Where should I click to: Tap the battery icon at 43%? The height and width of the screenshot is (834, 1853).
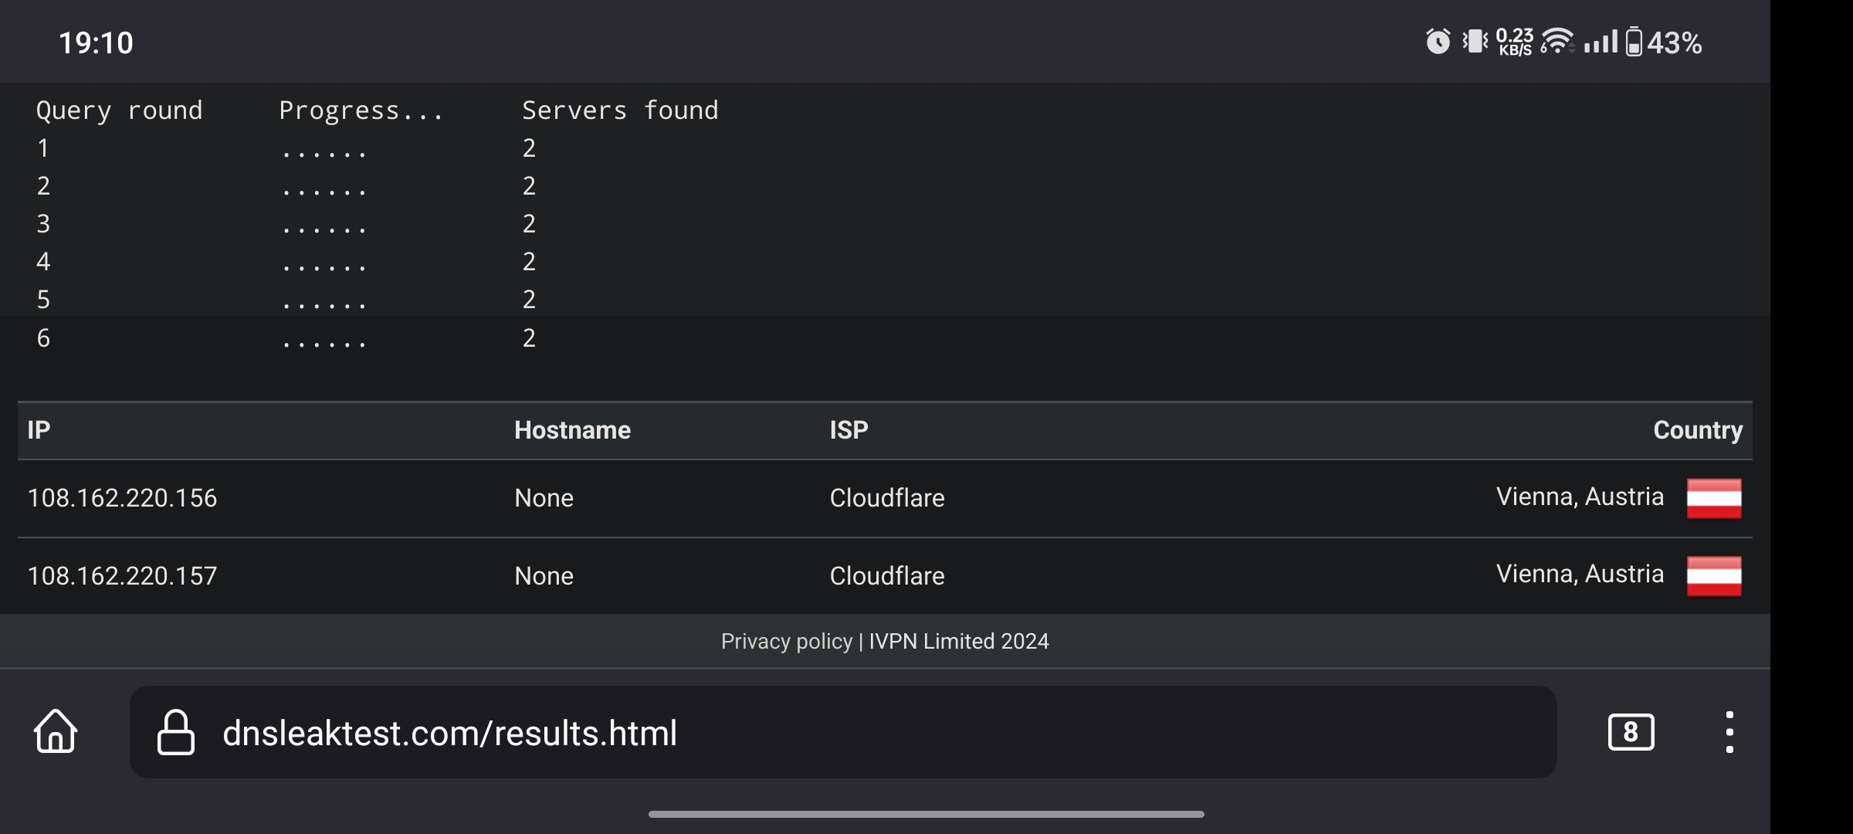[1634, 42]
